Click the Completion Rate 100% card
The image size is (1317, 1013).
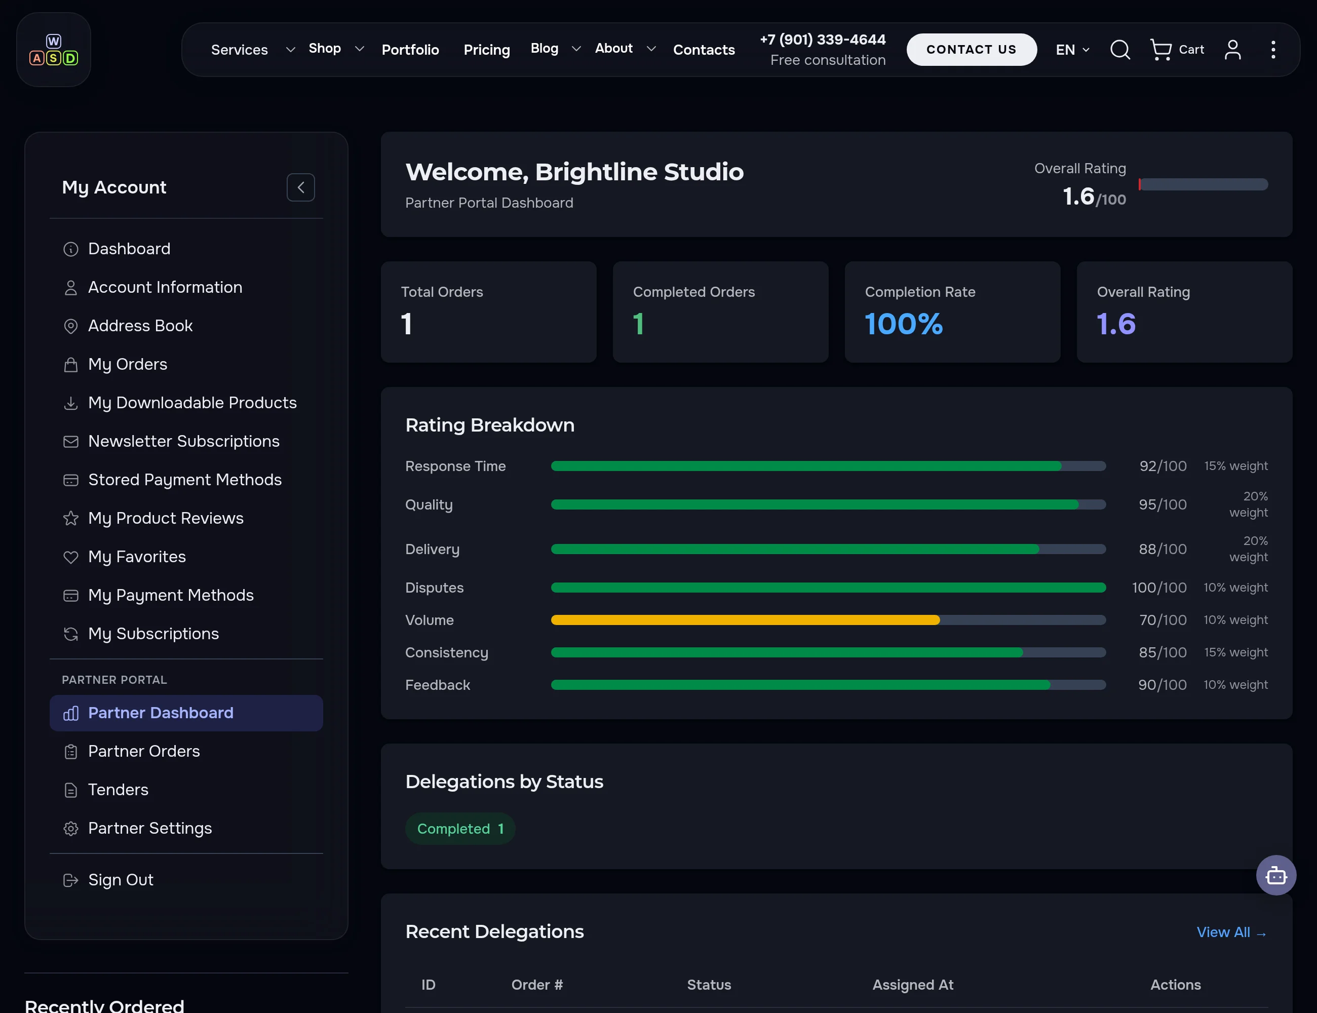tap(952, 313)
